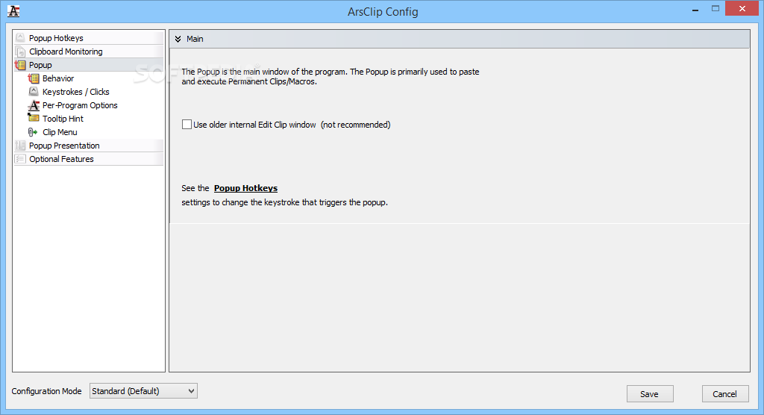Click the Clipboard Monitoring page icon
Image resolution: width=764 pixels, height=415 pixels.
point(20,52)
